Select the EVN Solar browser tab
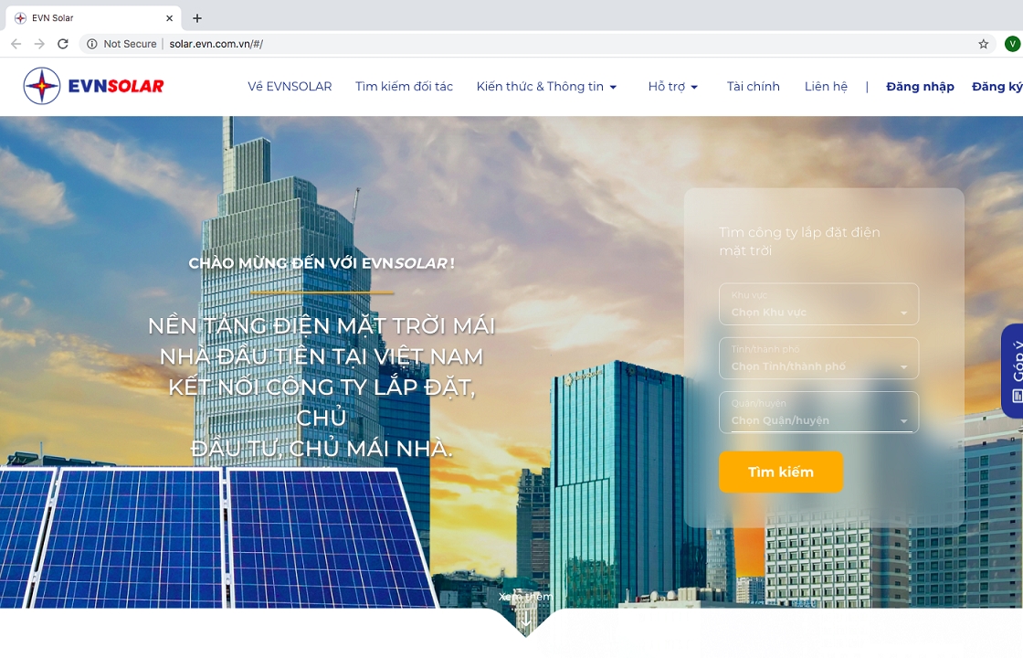1023x658 pixels. (x=92, y=18)
